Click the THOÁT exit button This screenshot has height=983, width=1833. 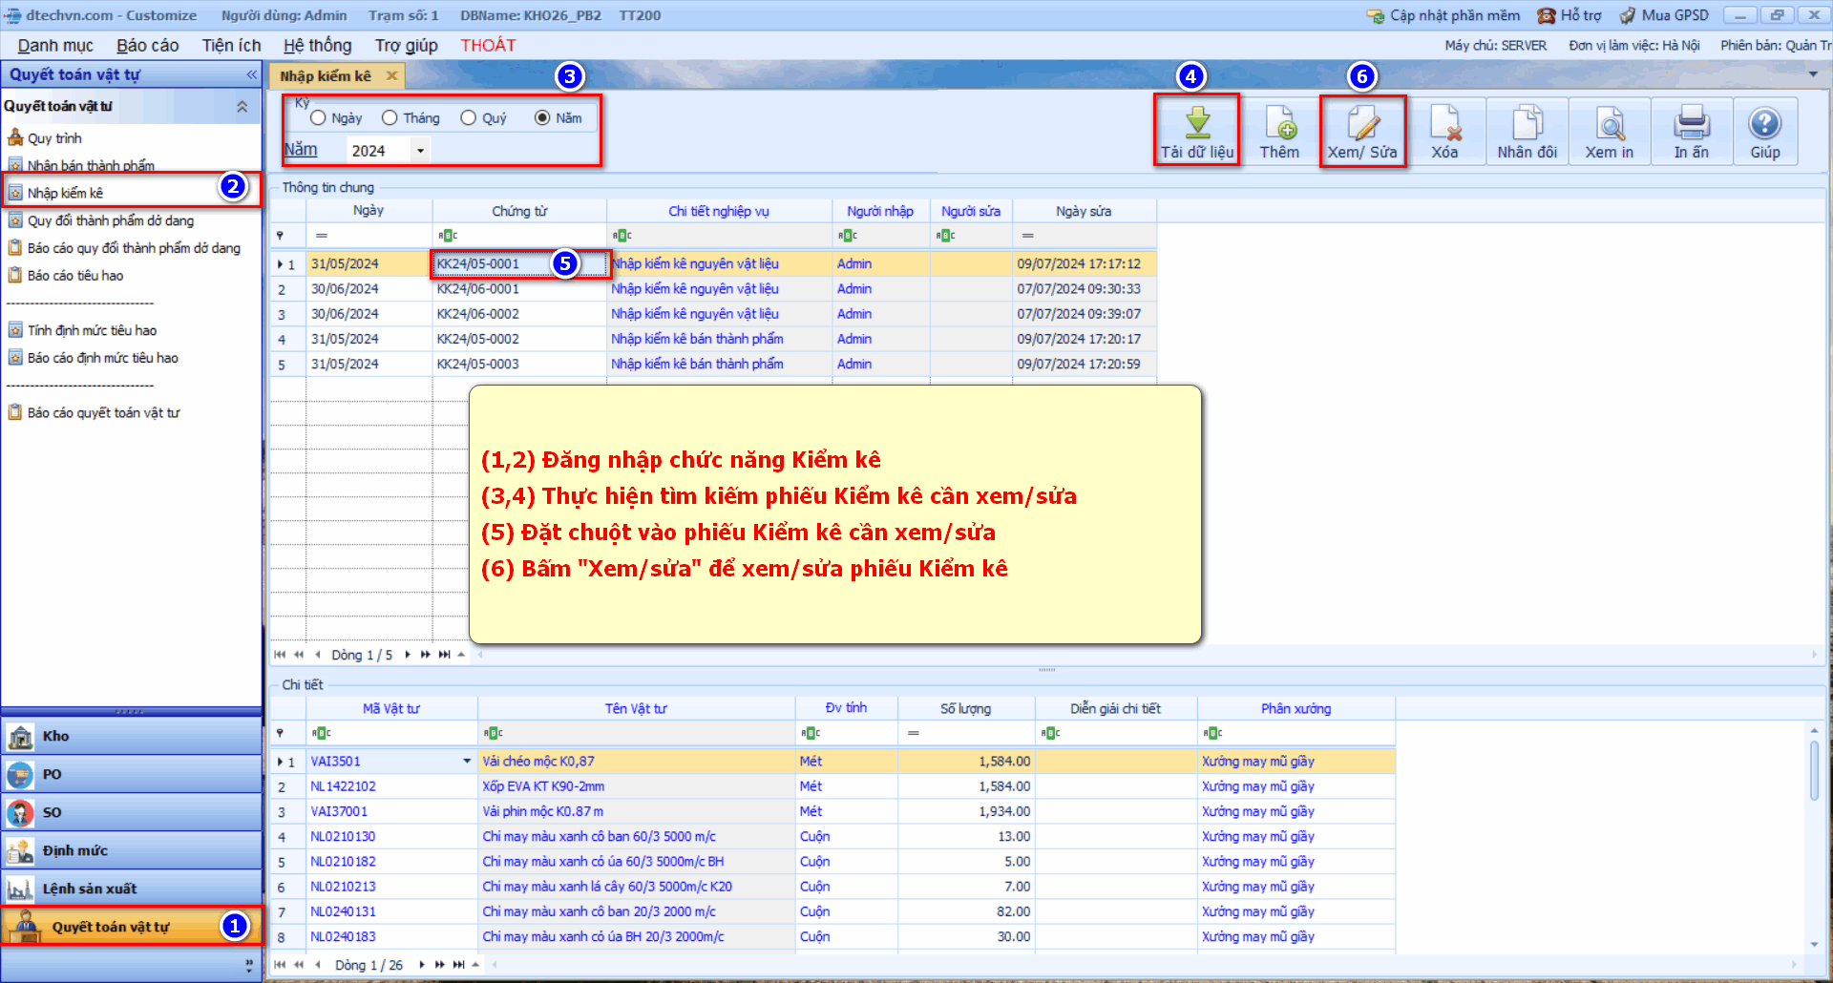[x=488, y=46]
